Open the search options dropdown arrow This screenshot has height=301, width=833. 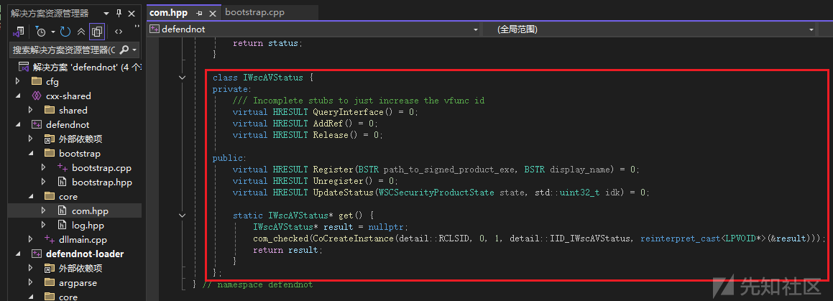135,50
